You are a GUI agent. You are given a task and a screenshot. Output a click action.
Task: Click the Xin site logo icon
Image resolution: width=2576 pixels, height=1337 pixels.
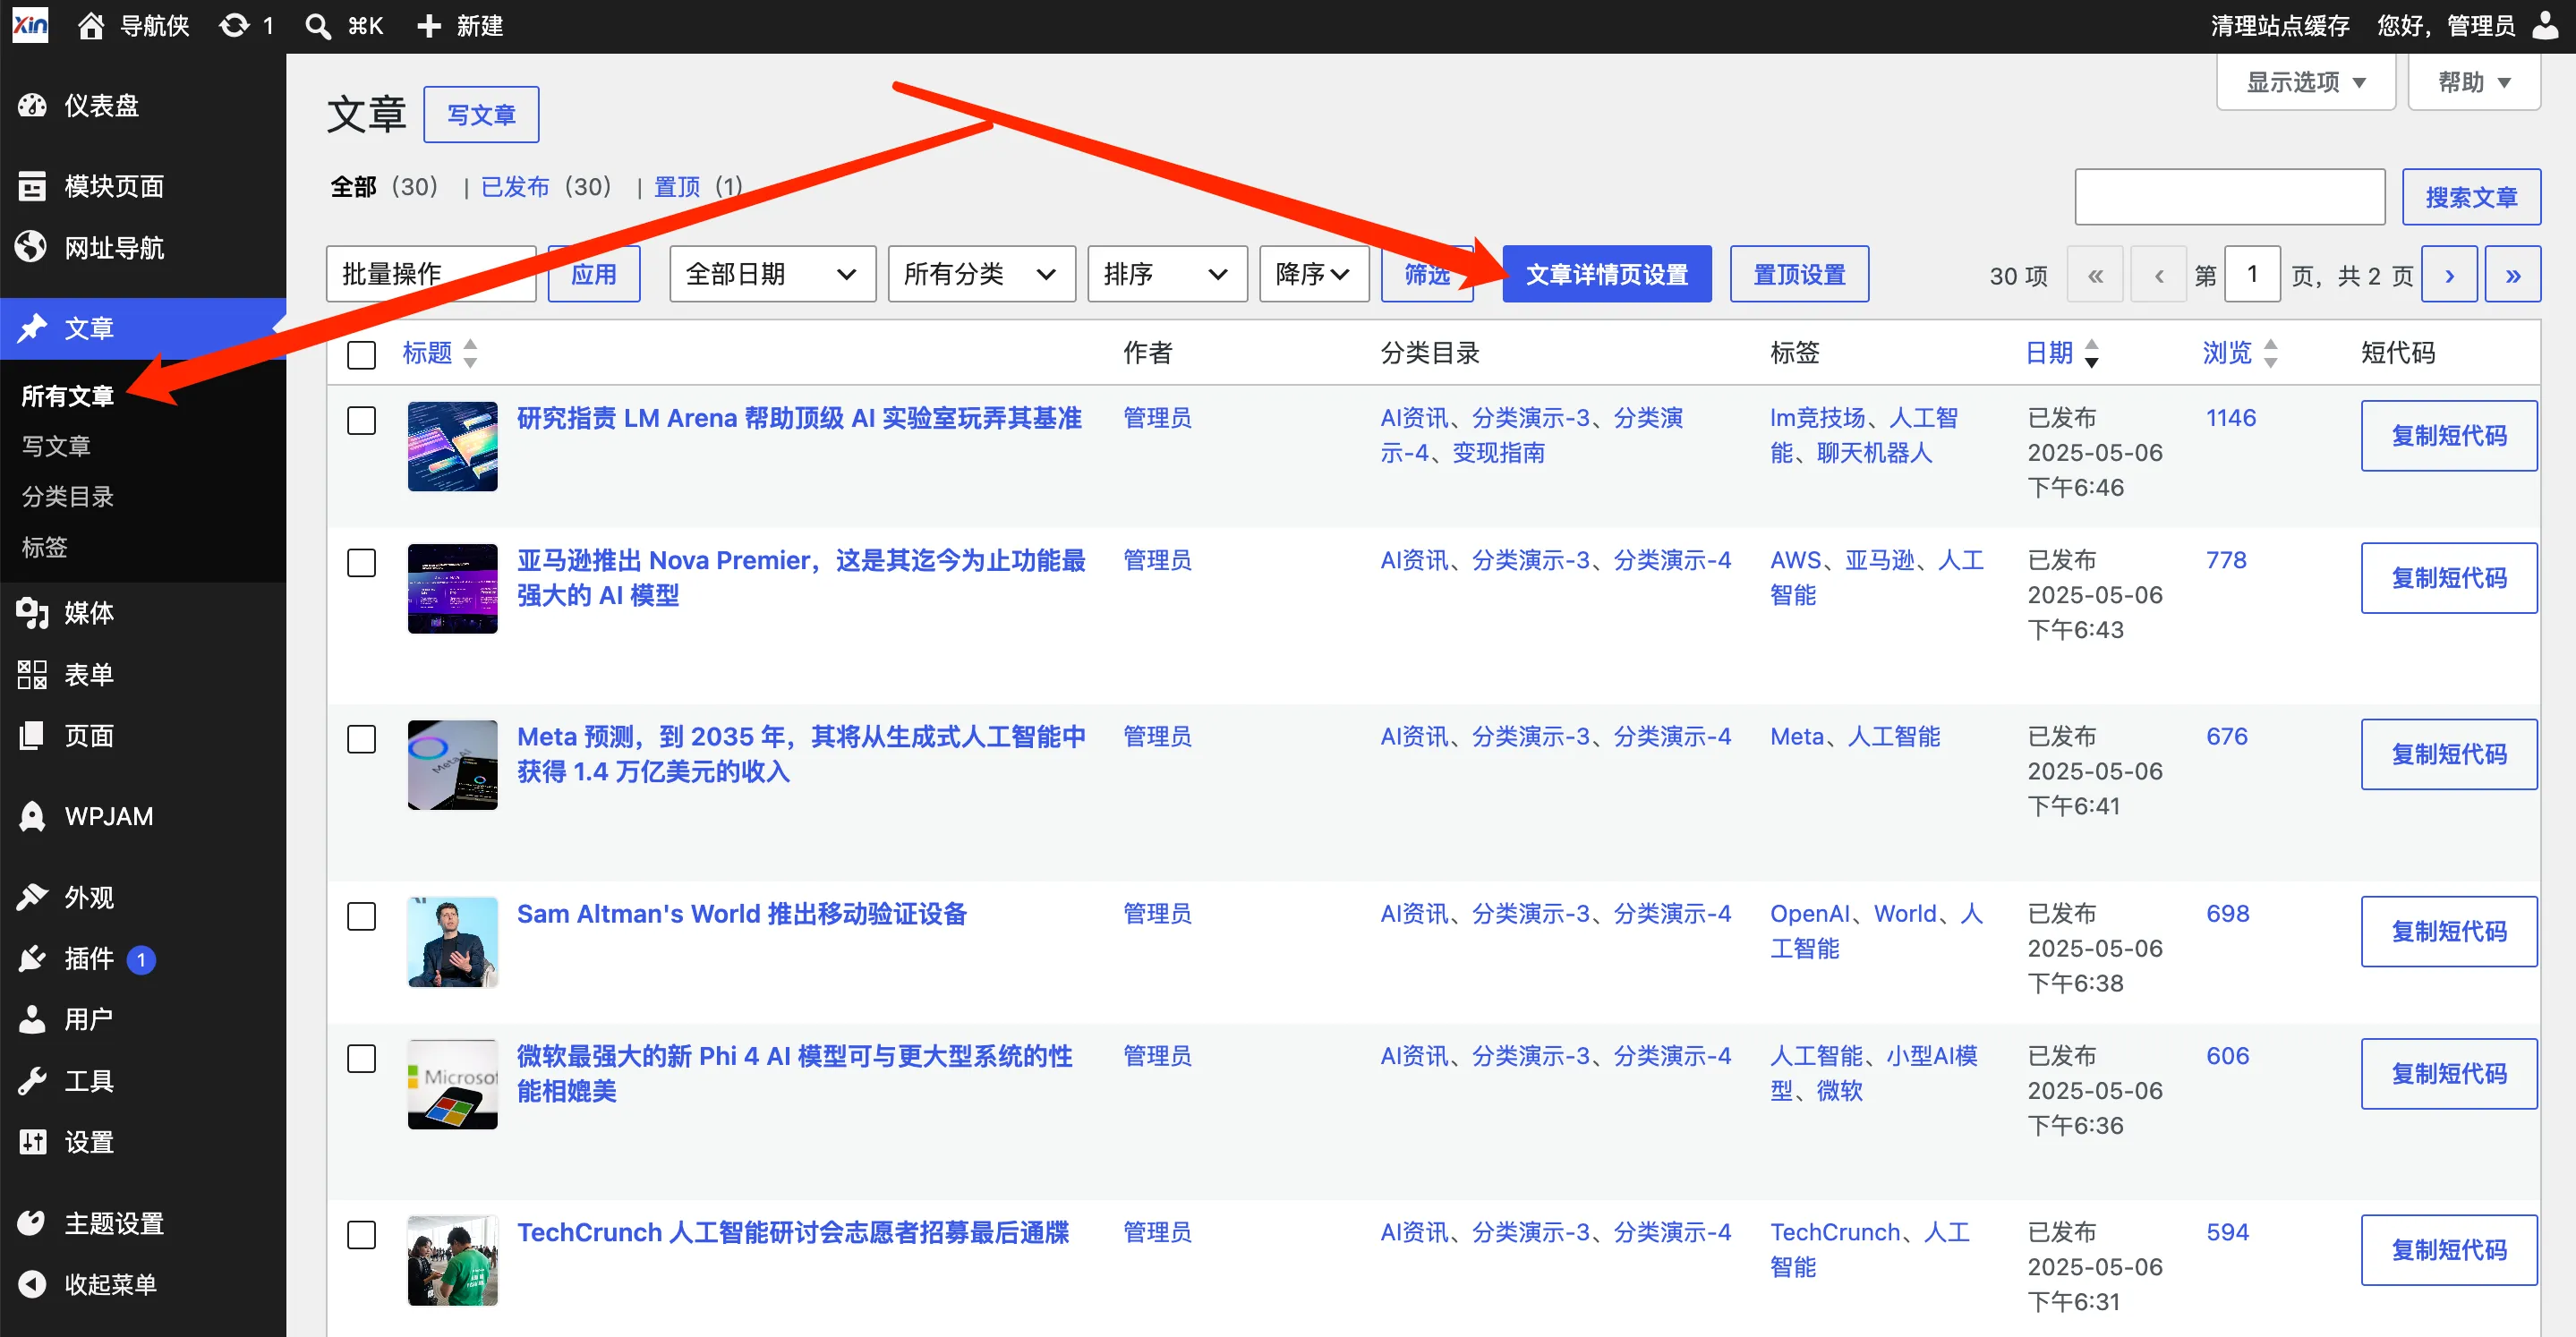[x=30, y=25]
